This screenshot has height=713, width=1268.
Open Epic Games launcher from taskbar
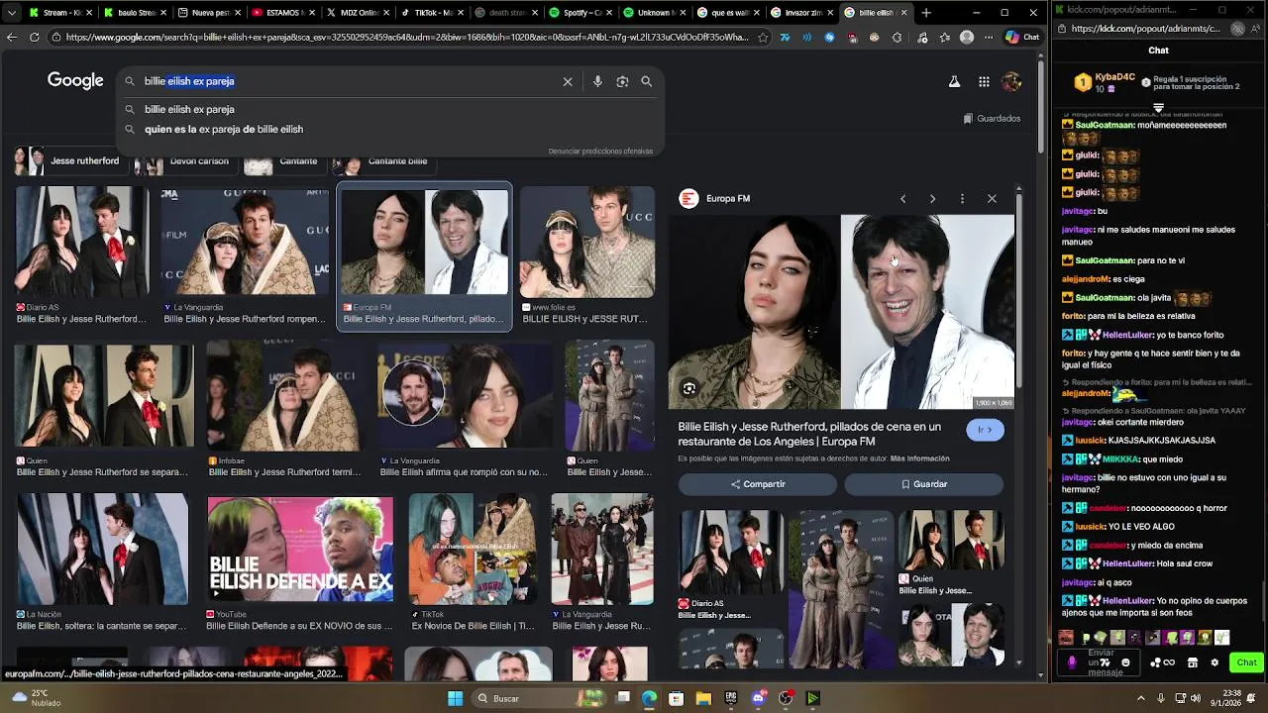pyautogui.click(x=731, y=698)
